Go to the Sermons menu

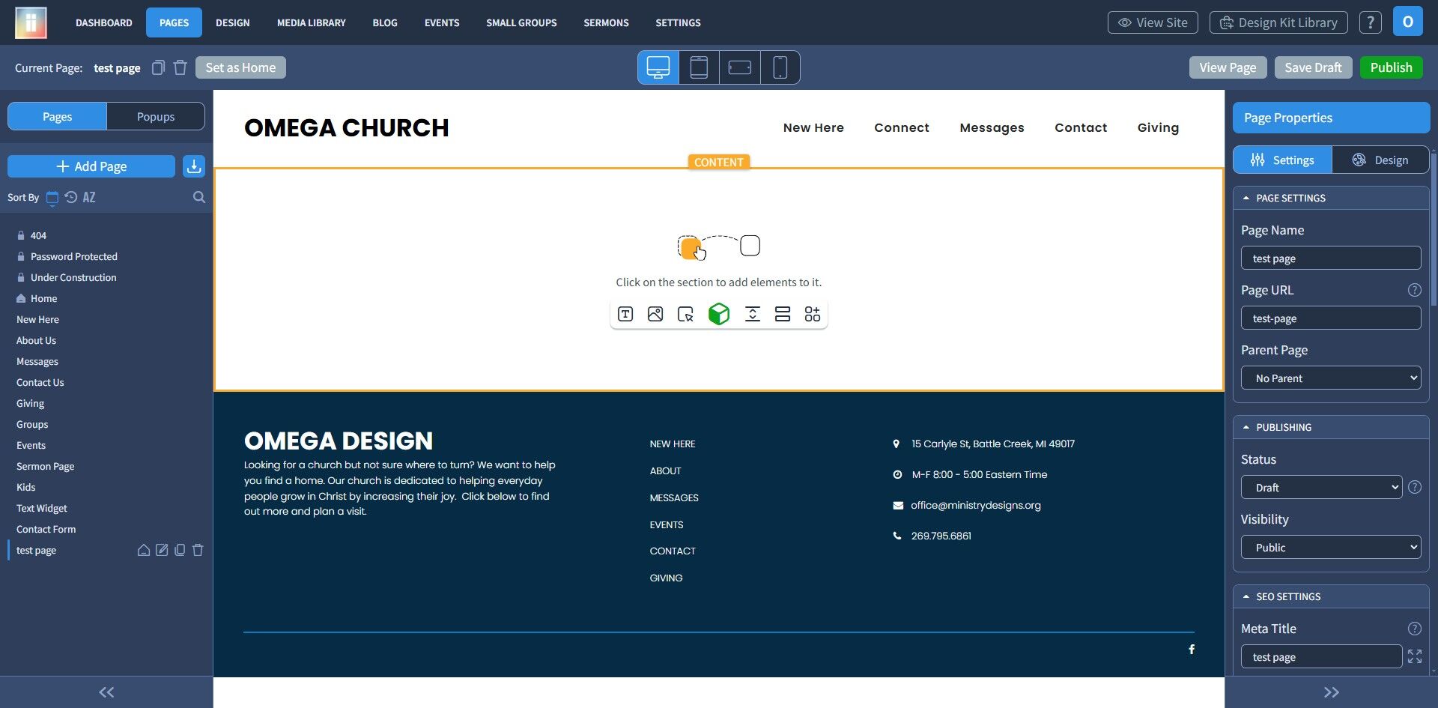(x=606, y=22)
